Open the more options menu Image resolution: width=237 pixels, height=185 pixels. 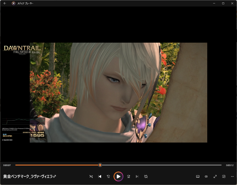point(232,176)
